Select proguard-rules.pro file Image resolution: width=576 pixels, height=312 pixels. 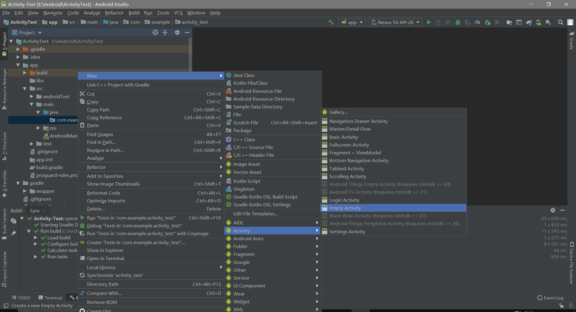54,175
